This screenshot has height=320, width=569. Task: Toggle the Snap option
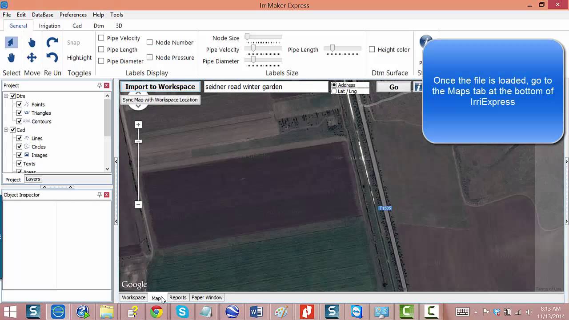point(73,43)
